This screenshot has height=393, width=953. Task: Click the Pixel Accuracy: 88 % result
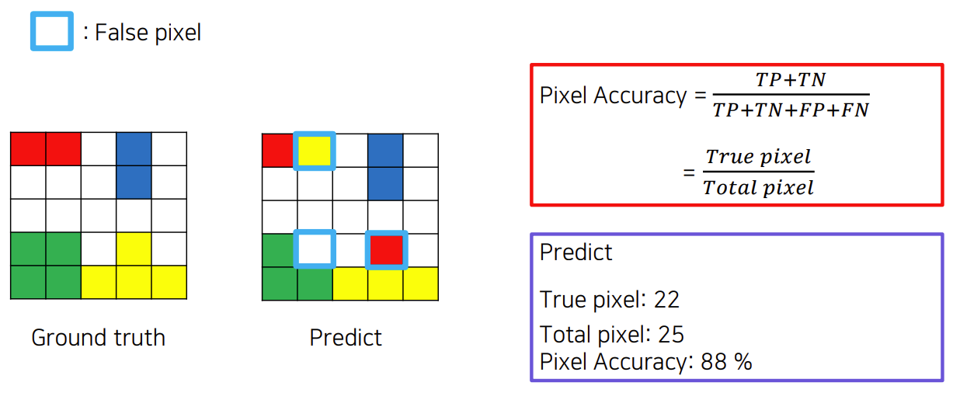(x=645, y=362)
